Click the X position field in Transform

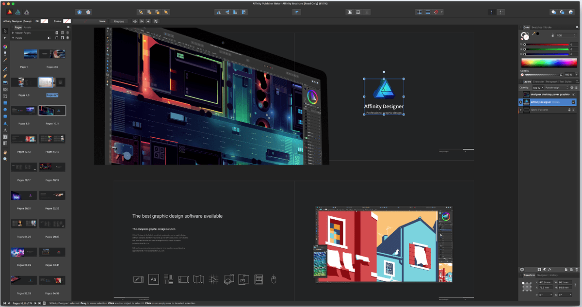546,282
